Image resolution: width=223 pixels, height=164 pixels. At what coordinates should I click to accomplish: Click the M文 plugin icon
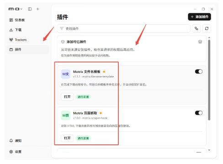pyautogui.click(x=66, y=74)
